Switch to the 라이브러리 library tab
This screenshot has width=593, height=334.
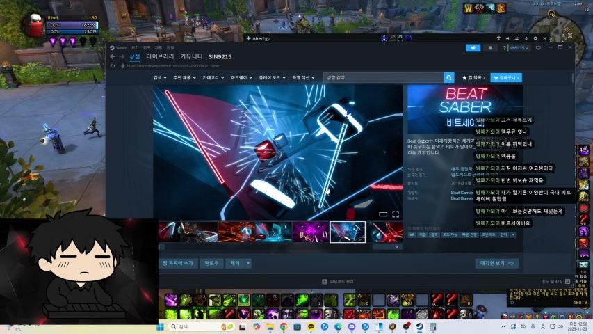[x=160, y=56]
